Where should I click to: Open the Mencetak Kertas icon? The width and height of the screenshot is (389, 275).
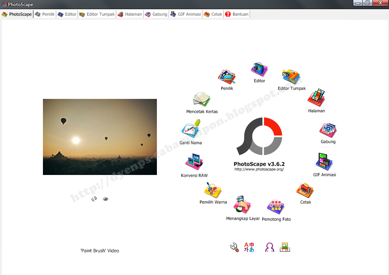[x=202, y=99]
